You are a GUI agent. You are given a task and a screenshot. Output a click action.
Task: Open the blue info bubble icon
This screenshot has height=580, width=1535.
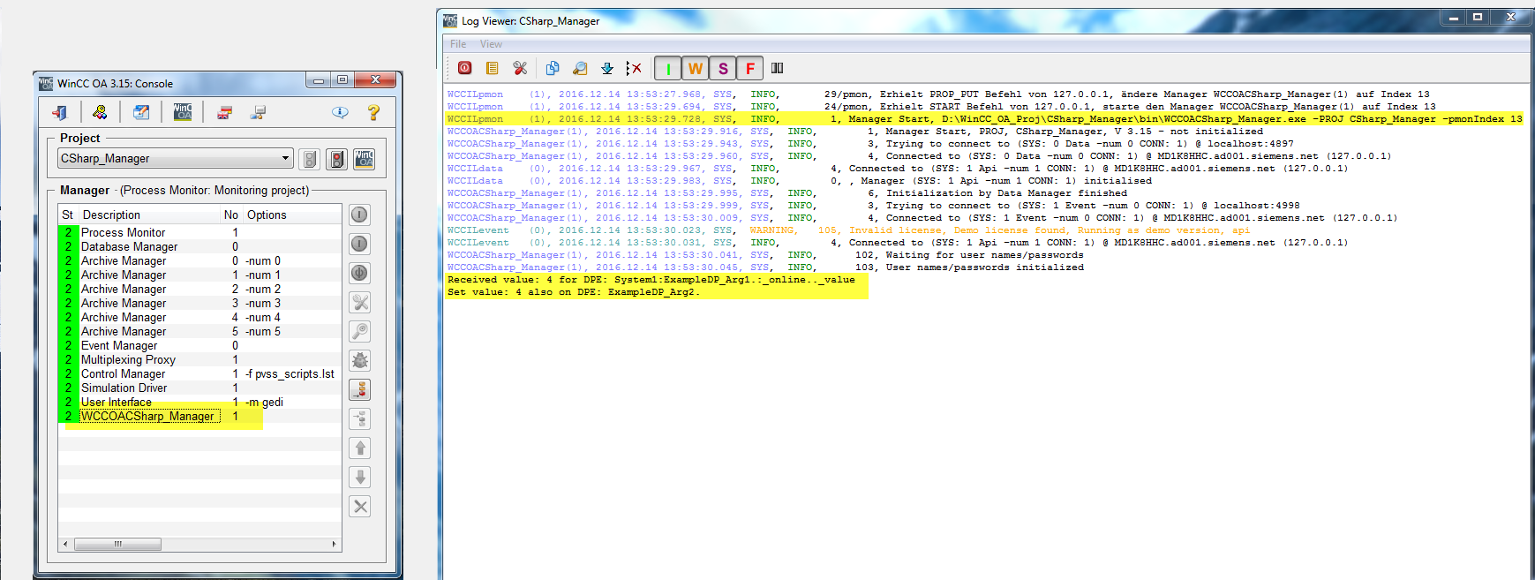click(x=340, y=112)
